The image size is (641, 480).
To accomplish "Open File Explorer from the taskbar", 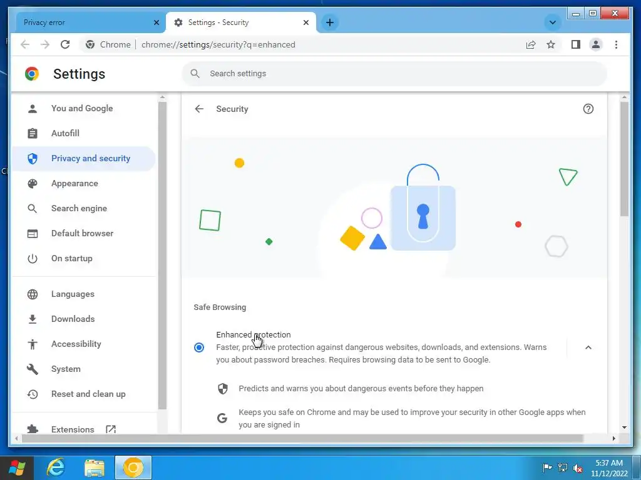I will [x=95, y=467].
